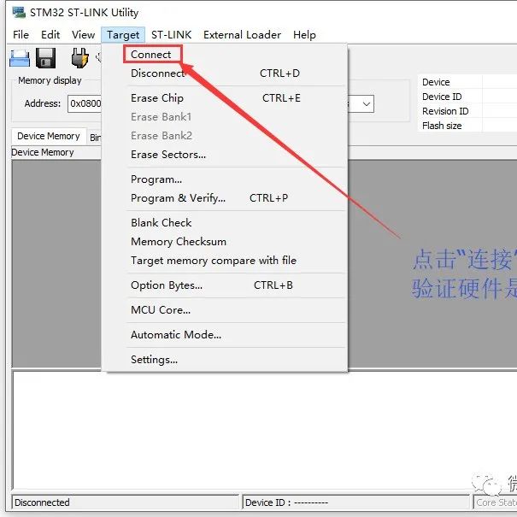This screenshot has width=517, height=517.
Task: Select Blank Check menu entry
Action: coord(224,223)
